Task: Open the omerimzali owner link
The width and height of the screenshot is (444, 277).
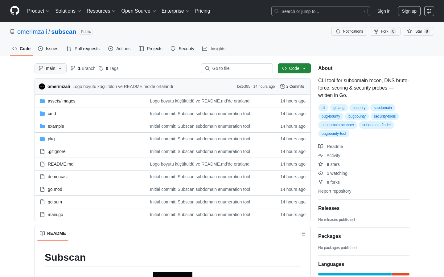Action: 32,32
